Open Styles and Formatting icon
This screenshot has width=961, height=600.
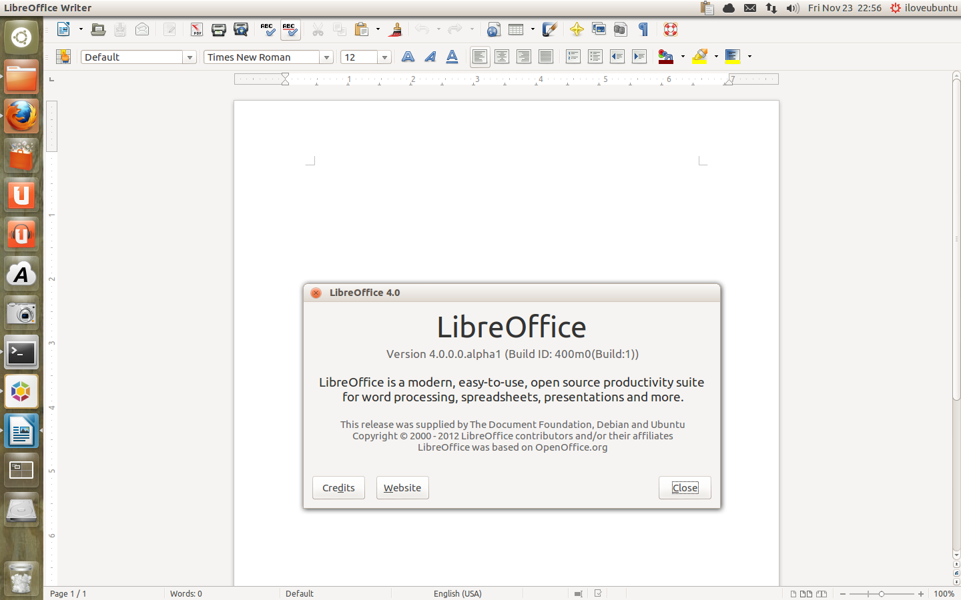click(x=63, y=57)
